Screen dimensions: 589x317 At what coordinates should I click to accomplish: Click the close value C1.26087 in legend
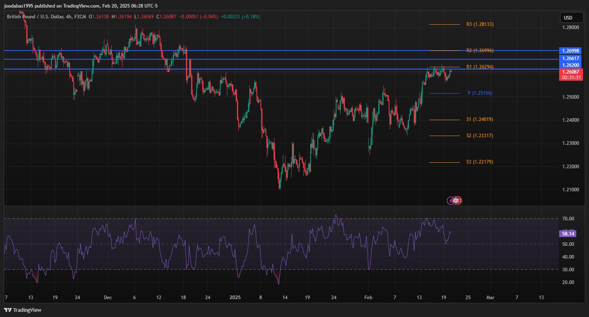[167, 17]
